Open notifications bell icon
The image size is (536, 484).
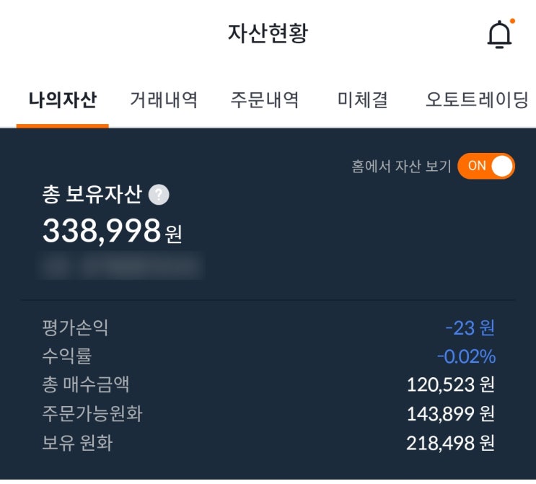(x=499, y=35)
